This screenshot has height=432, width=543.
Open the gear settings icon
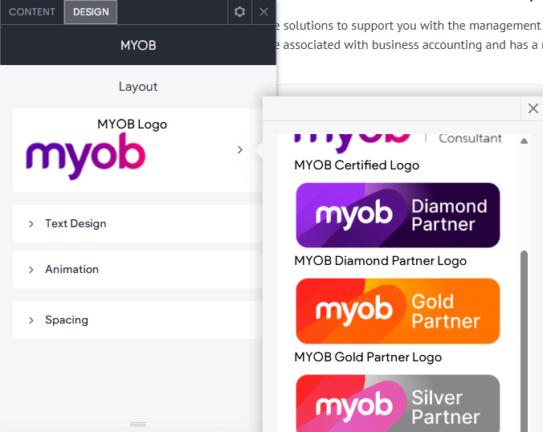(239, 12)
